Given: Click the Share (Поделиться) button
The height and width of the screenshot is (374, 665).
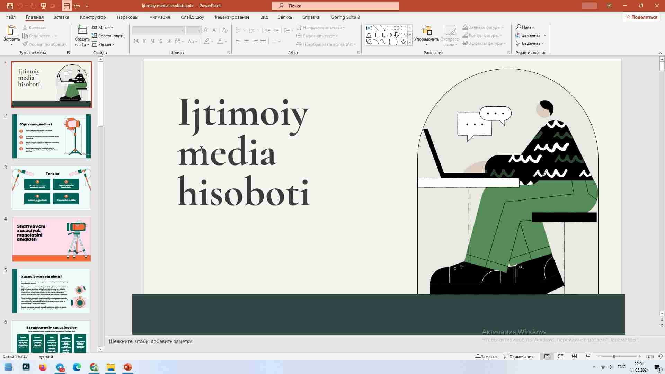Looking at the screenshot, I should [x=641, y=17].
